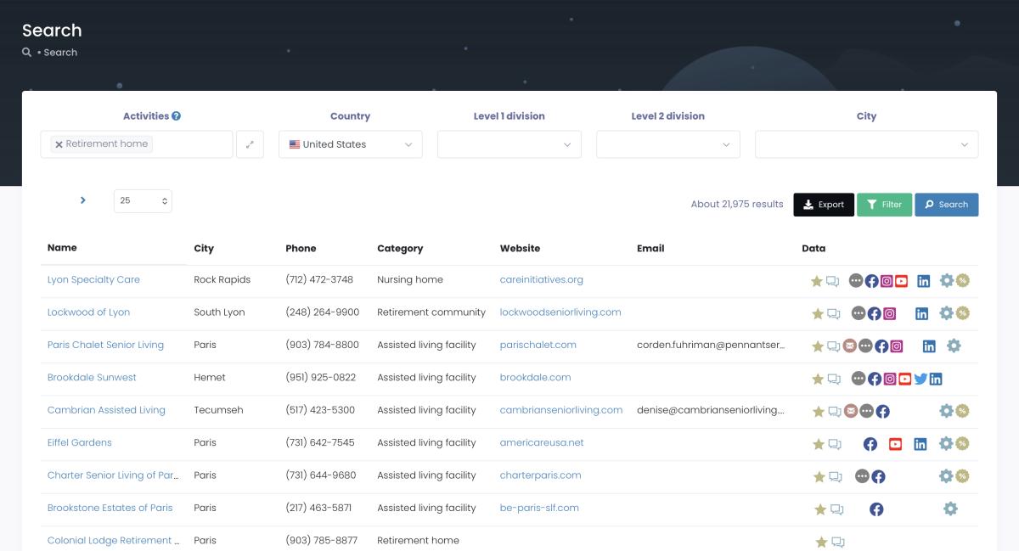Go to next page with the chevron
Image resolution: width=1019 pixels, height=551 pixels.
click(x=83, y=200)
